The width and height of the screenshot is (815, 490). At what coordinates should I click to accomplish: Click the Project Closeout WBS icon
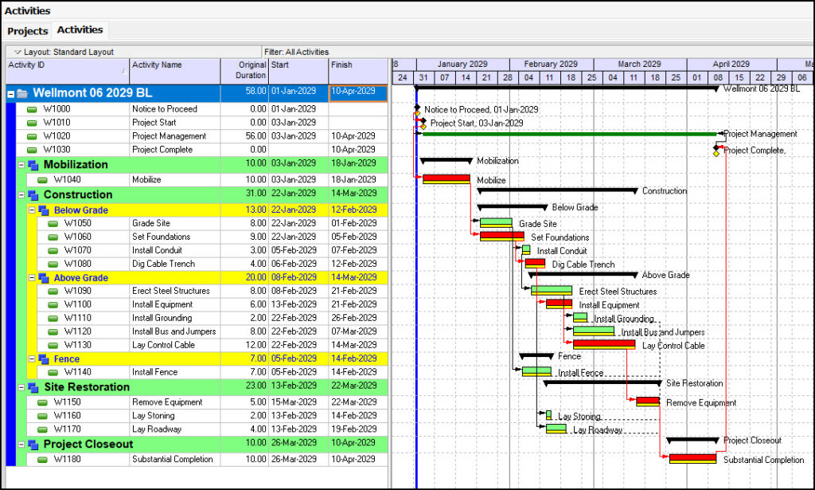[33, 445]
